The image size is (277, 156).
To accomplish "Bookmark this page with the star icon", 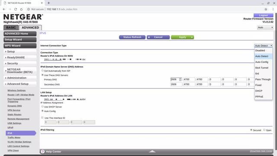I will (266, 9).
